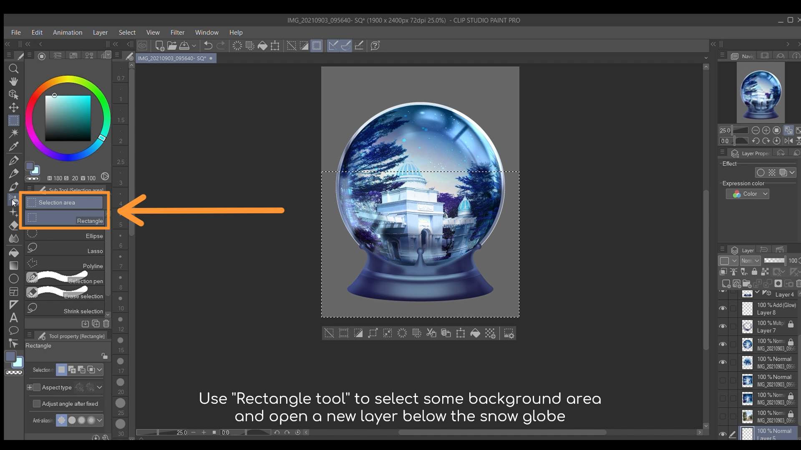Viewport: 801px width, 450px height.
Task: Hide Layer 8 via eye icon
Action: coord(723,308)
